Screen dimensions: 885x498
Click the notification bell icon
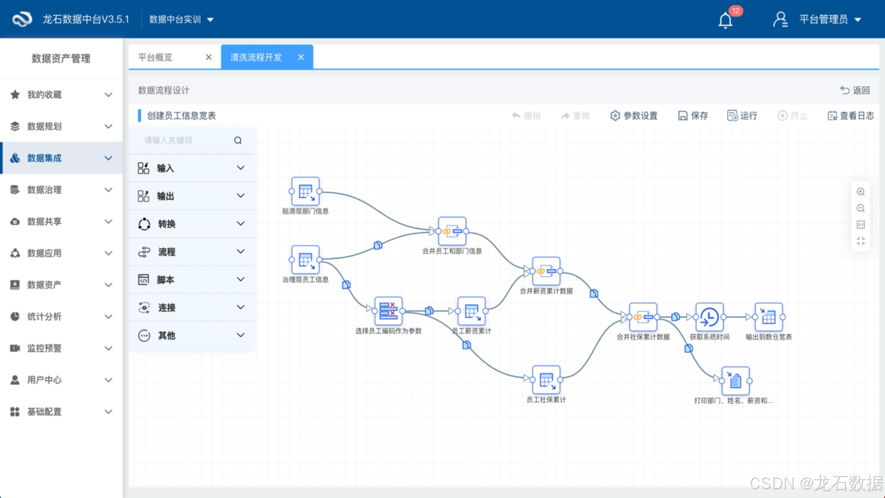(x=725, y=20)
